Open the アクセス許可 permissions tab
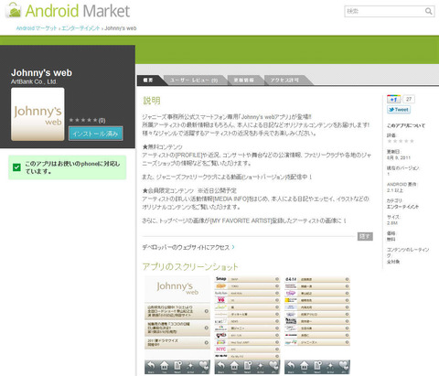 pyautogui.click(x=284, y=81)
